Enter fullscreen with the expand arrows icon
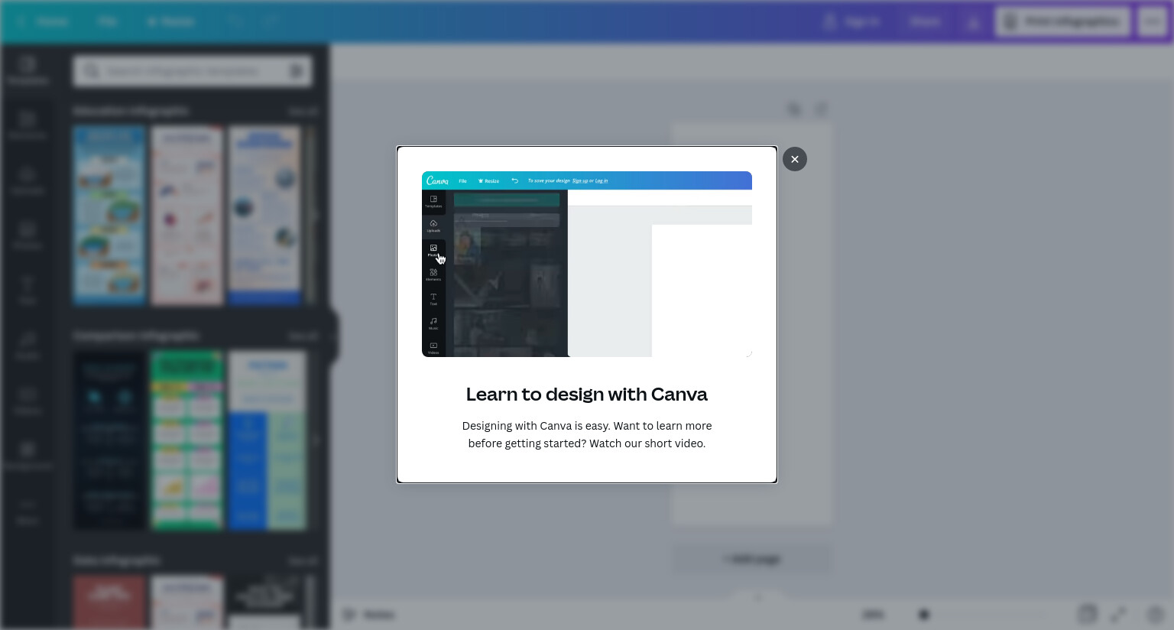The width and height of the screenshot is (1174, 630). 1118,614
